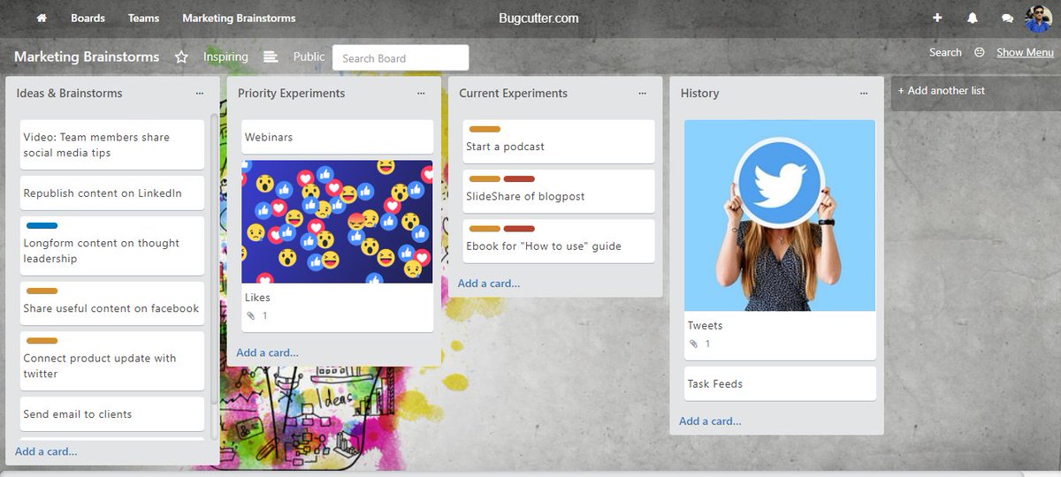Click the Search link at right

tap(945, 52)
